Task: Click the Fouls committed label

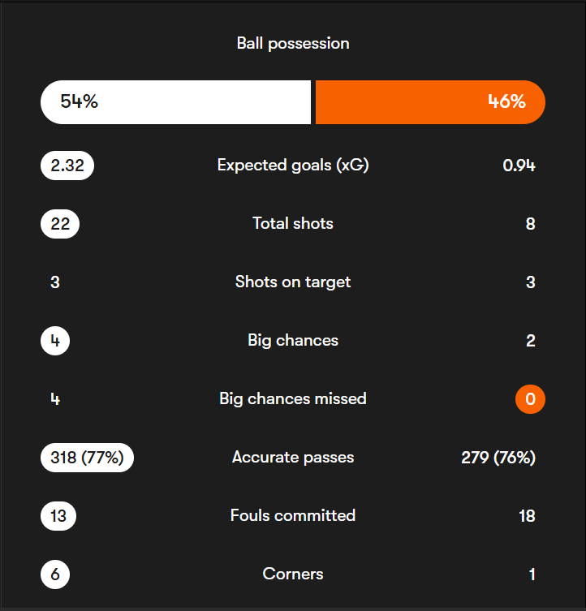Action: tap(293, 515)
